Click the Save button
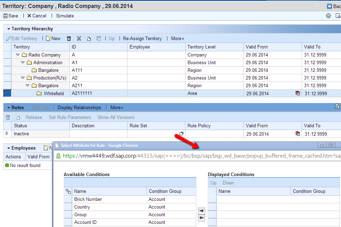Screen dimensions: 341x227 (x=10, y=16)
